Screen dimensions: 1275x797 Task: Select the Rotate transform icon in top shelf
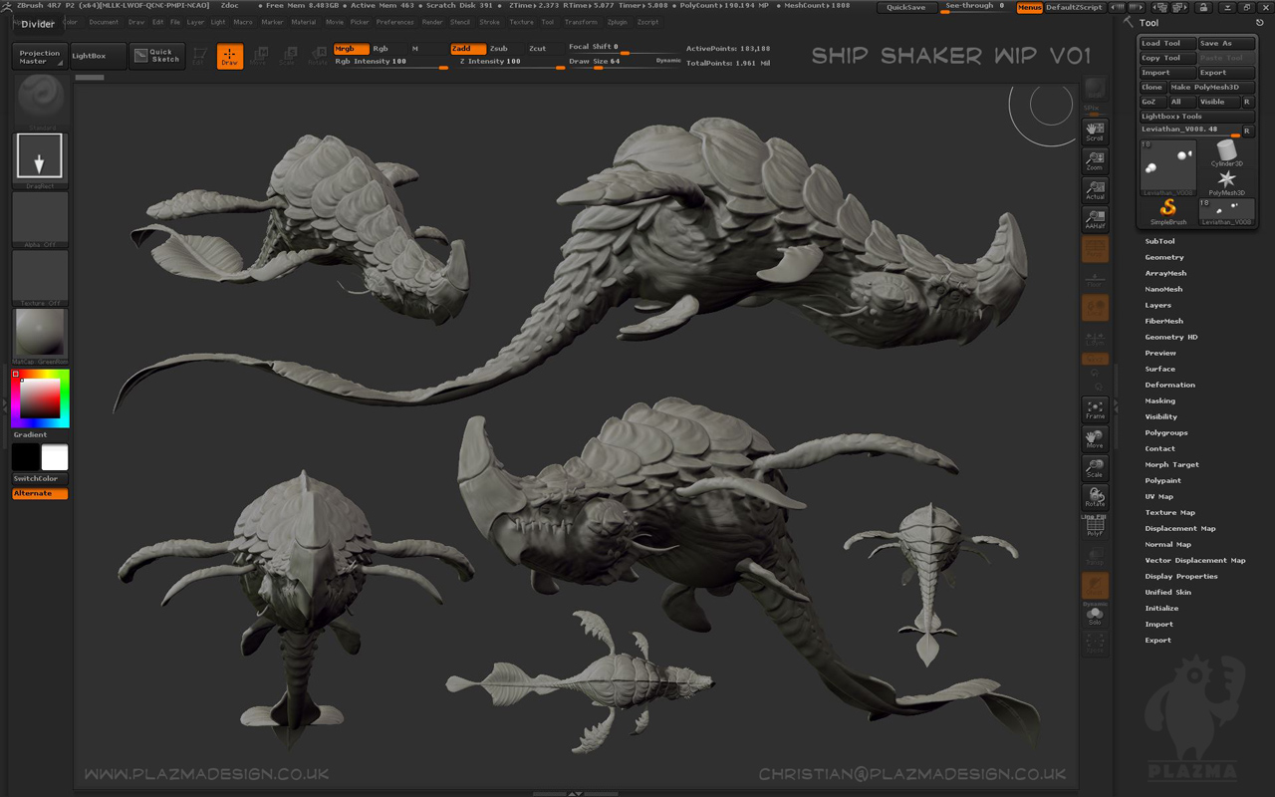tap(317, 57)
